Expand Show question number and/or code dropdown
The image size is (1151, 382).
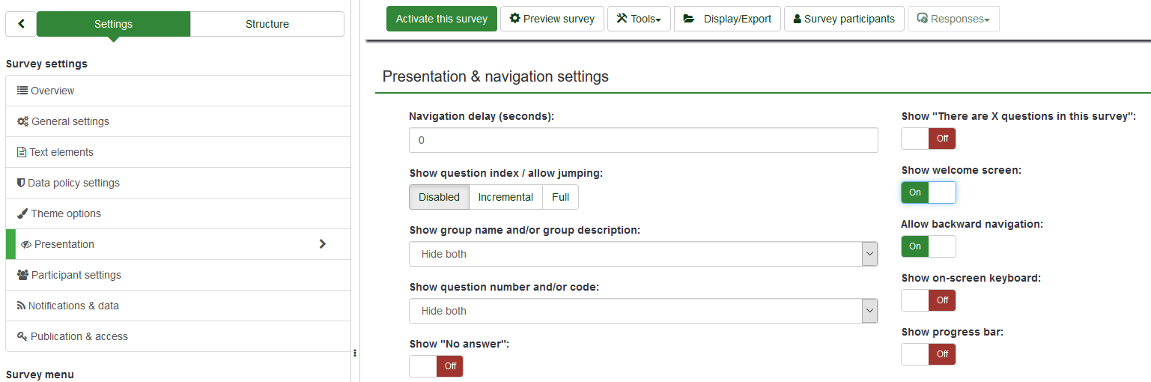(x=643, y=311)
